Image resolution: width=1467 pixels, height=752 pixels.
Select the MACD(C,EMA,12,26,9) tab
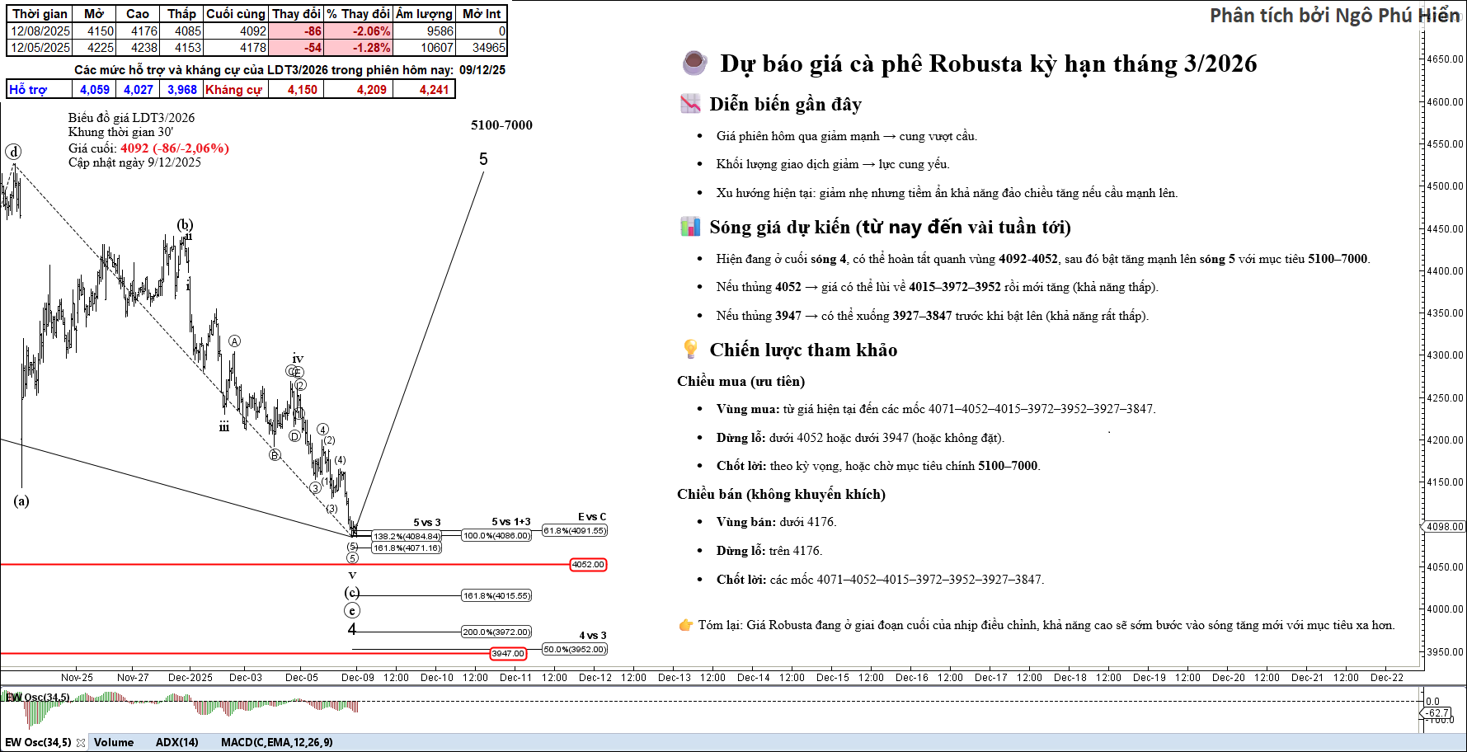(276, 742)
